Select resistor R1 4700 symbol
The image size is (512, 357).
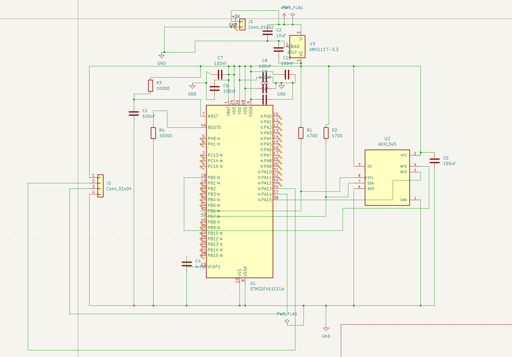pos(301,133)
